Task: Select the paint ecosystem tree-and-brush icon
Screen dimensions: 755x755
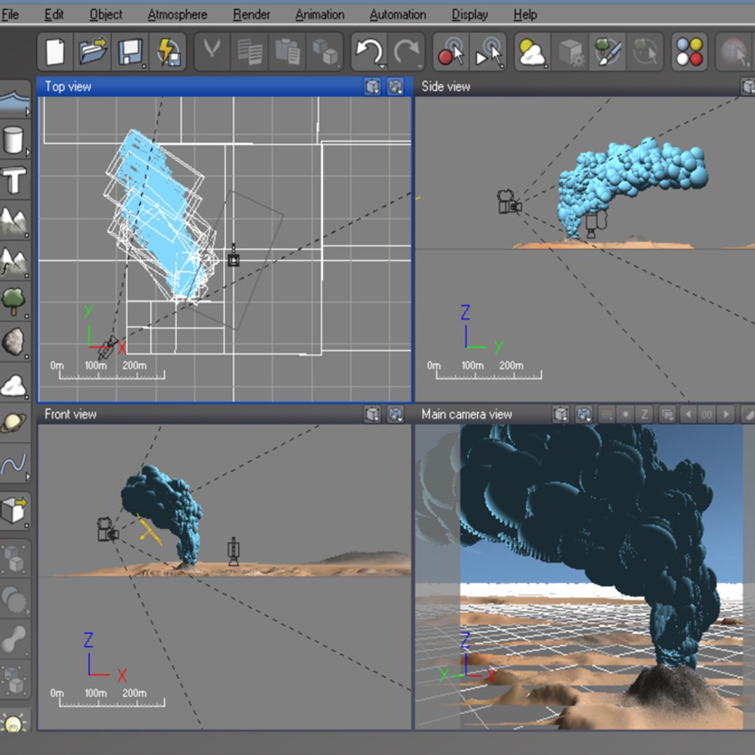Action: 607,52
